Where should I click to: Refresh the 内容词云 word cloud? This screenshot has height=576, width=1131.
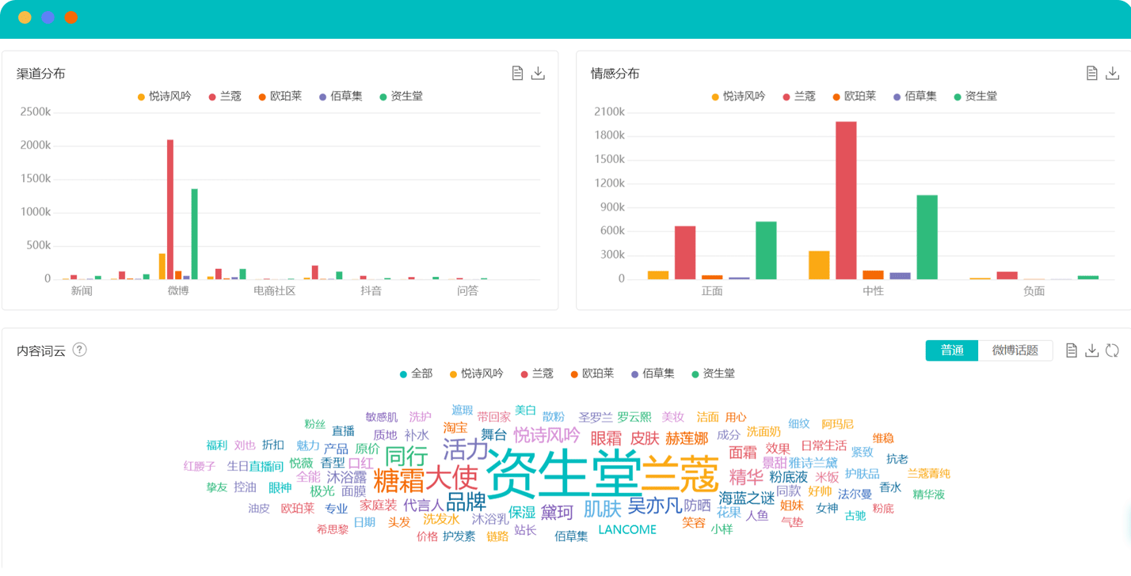(x=1112, y=351)
